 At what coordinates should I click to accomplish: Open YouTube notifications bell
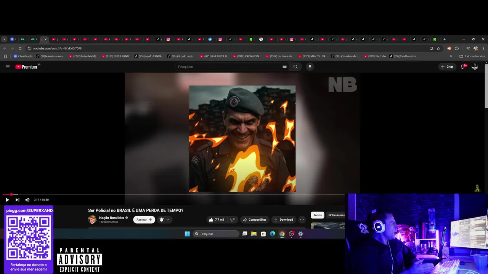[463, 67]
